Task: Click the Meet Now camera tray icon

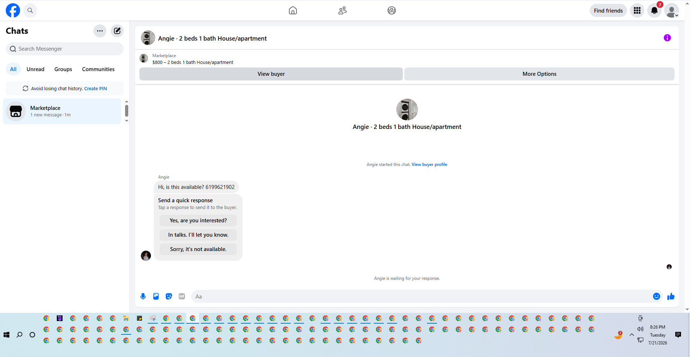Action: coord(640,318)
